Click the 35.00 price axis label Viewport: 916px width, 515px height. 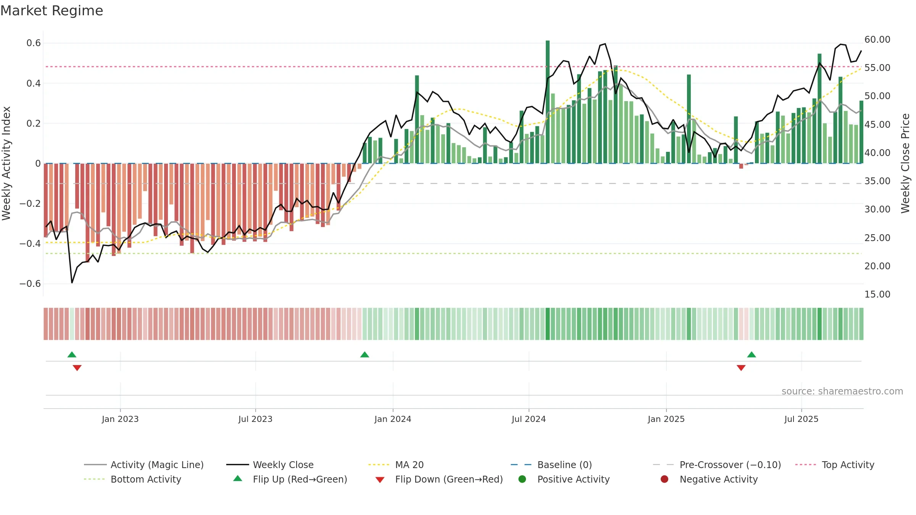(x=877, y=181)
